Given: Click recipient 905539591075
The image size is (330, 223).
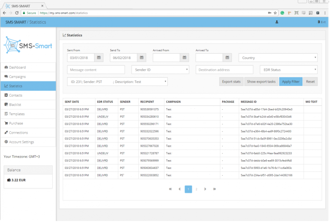Looking at the screenshot, I should click(x=150, y=109).
